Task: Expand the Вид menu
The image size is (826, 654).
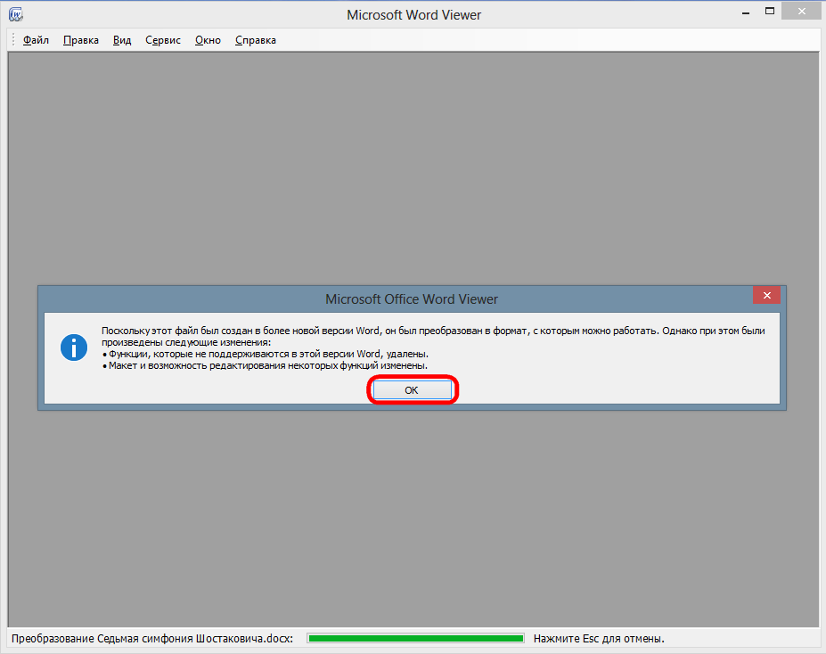Action: pyautogui.click(x=122, y=40)
